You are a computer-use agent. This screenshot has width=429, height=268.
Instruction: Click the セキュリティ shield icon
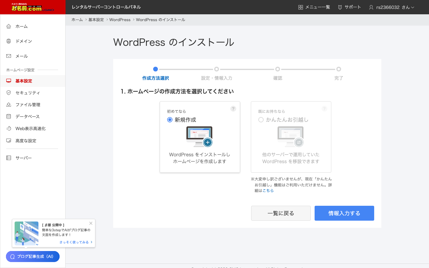(x=9, y=93)
